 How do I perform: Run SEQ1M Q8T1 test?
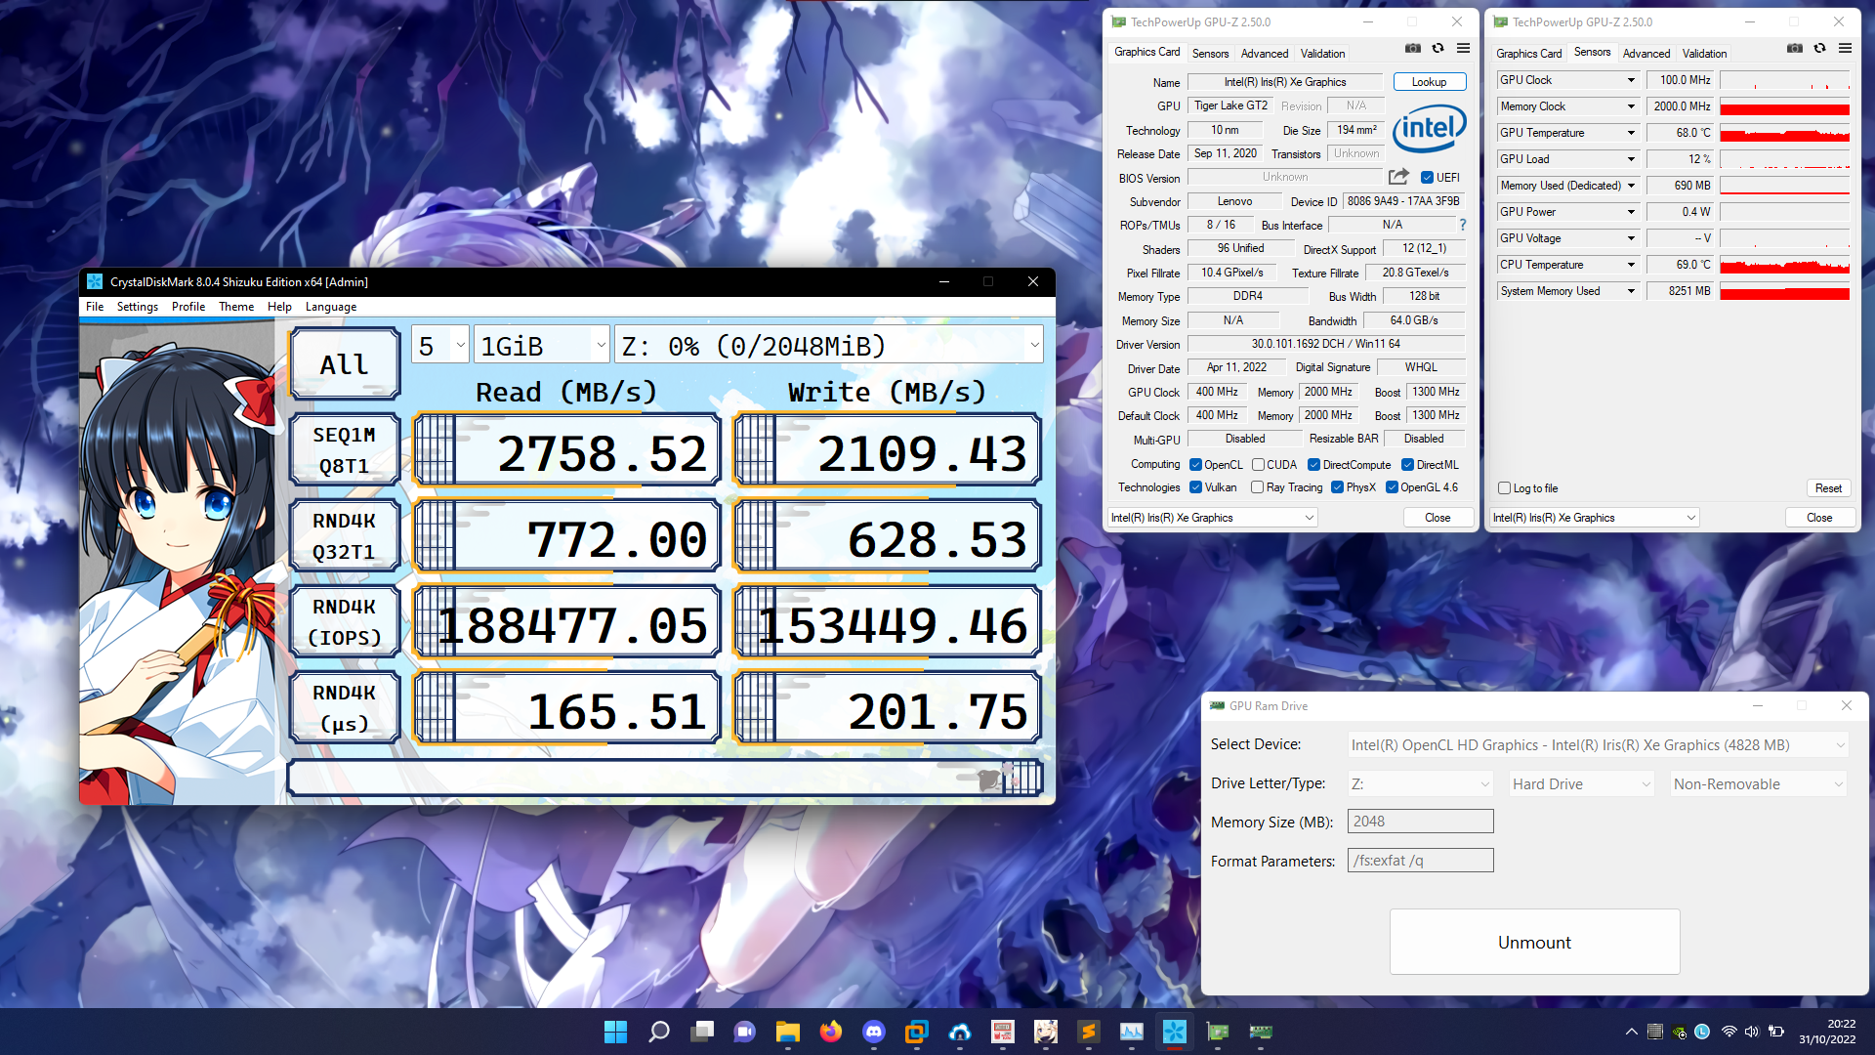345,450
